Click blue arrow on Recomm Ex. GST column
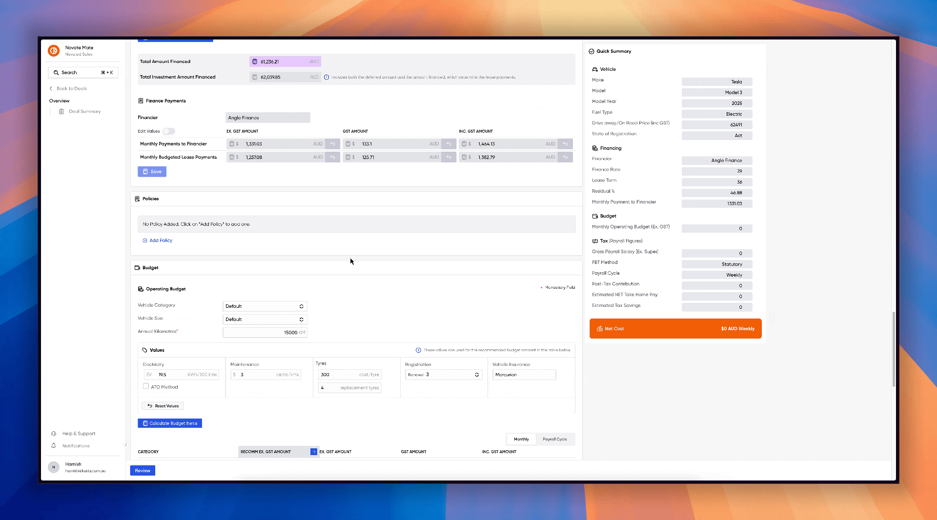Screen dimensions: 937x520 313,452
